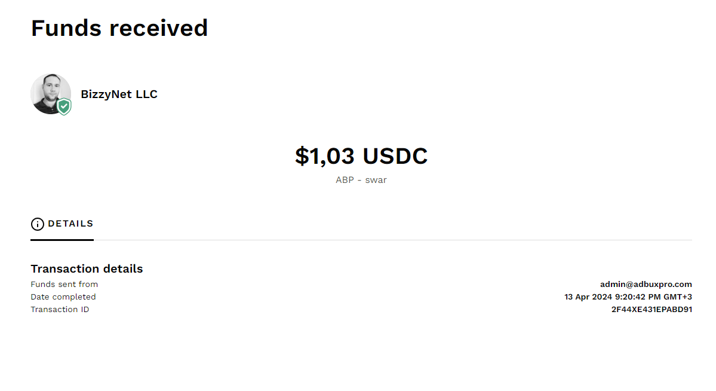
Task: Click the GMT+3 timezone text
Action: coord(678,297)
